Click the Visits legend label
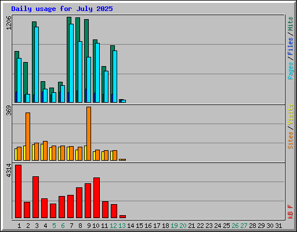This screenshot has height=232, width=297. tap(290, 115)
